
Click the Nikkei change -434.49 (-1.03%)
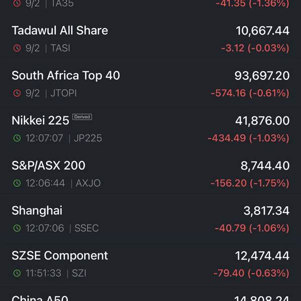tap(248, 138)
